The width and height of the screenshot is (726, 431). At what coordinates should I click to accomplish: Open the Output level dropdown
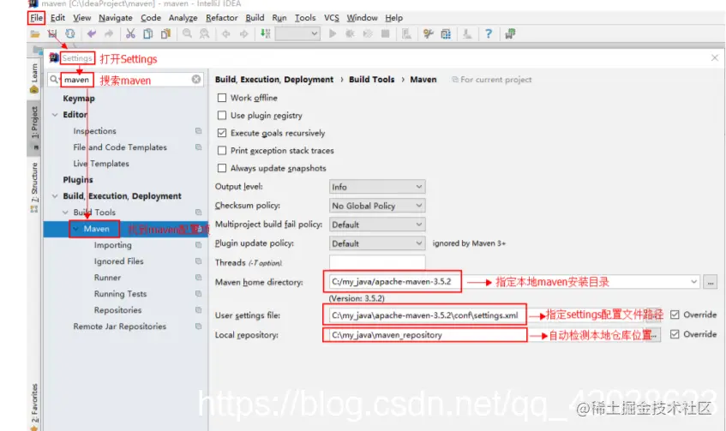(377, 187)
